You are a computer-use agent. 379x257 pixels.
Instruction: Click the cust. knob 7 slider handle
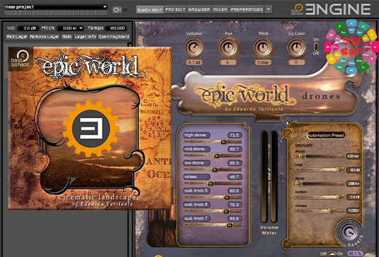[229, 225]
